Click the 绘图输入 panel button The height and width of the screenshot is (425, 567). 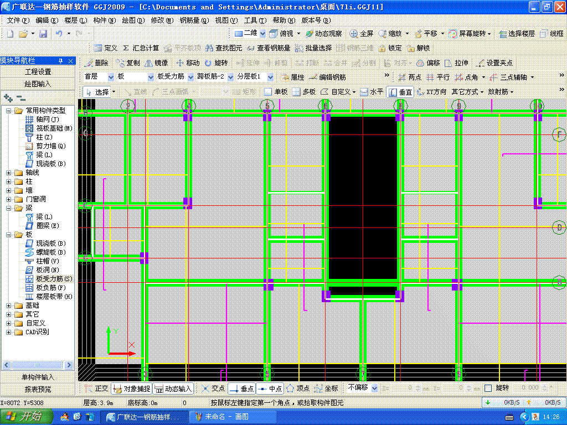tap(38, 84)
